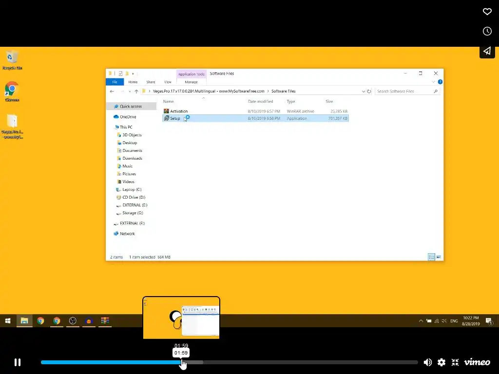
Task: Open Chrome desktop shortcut
Action: tap(12, 92)
